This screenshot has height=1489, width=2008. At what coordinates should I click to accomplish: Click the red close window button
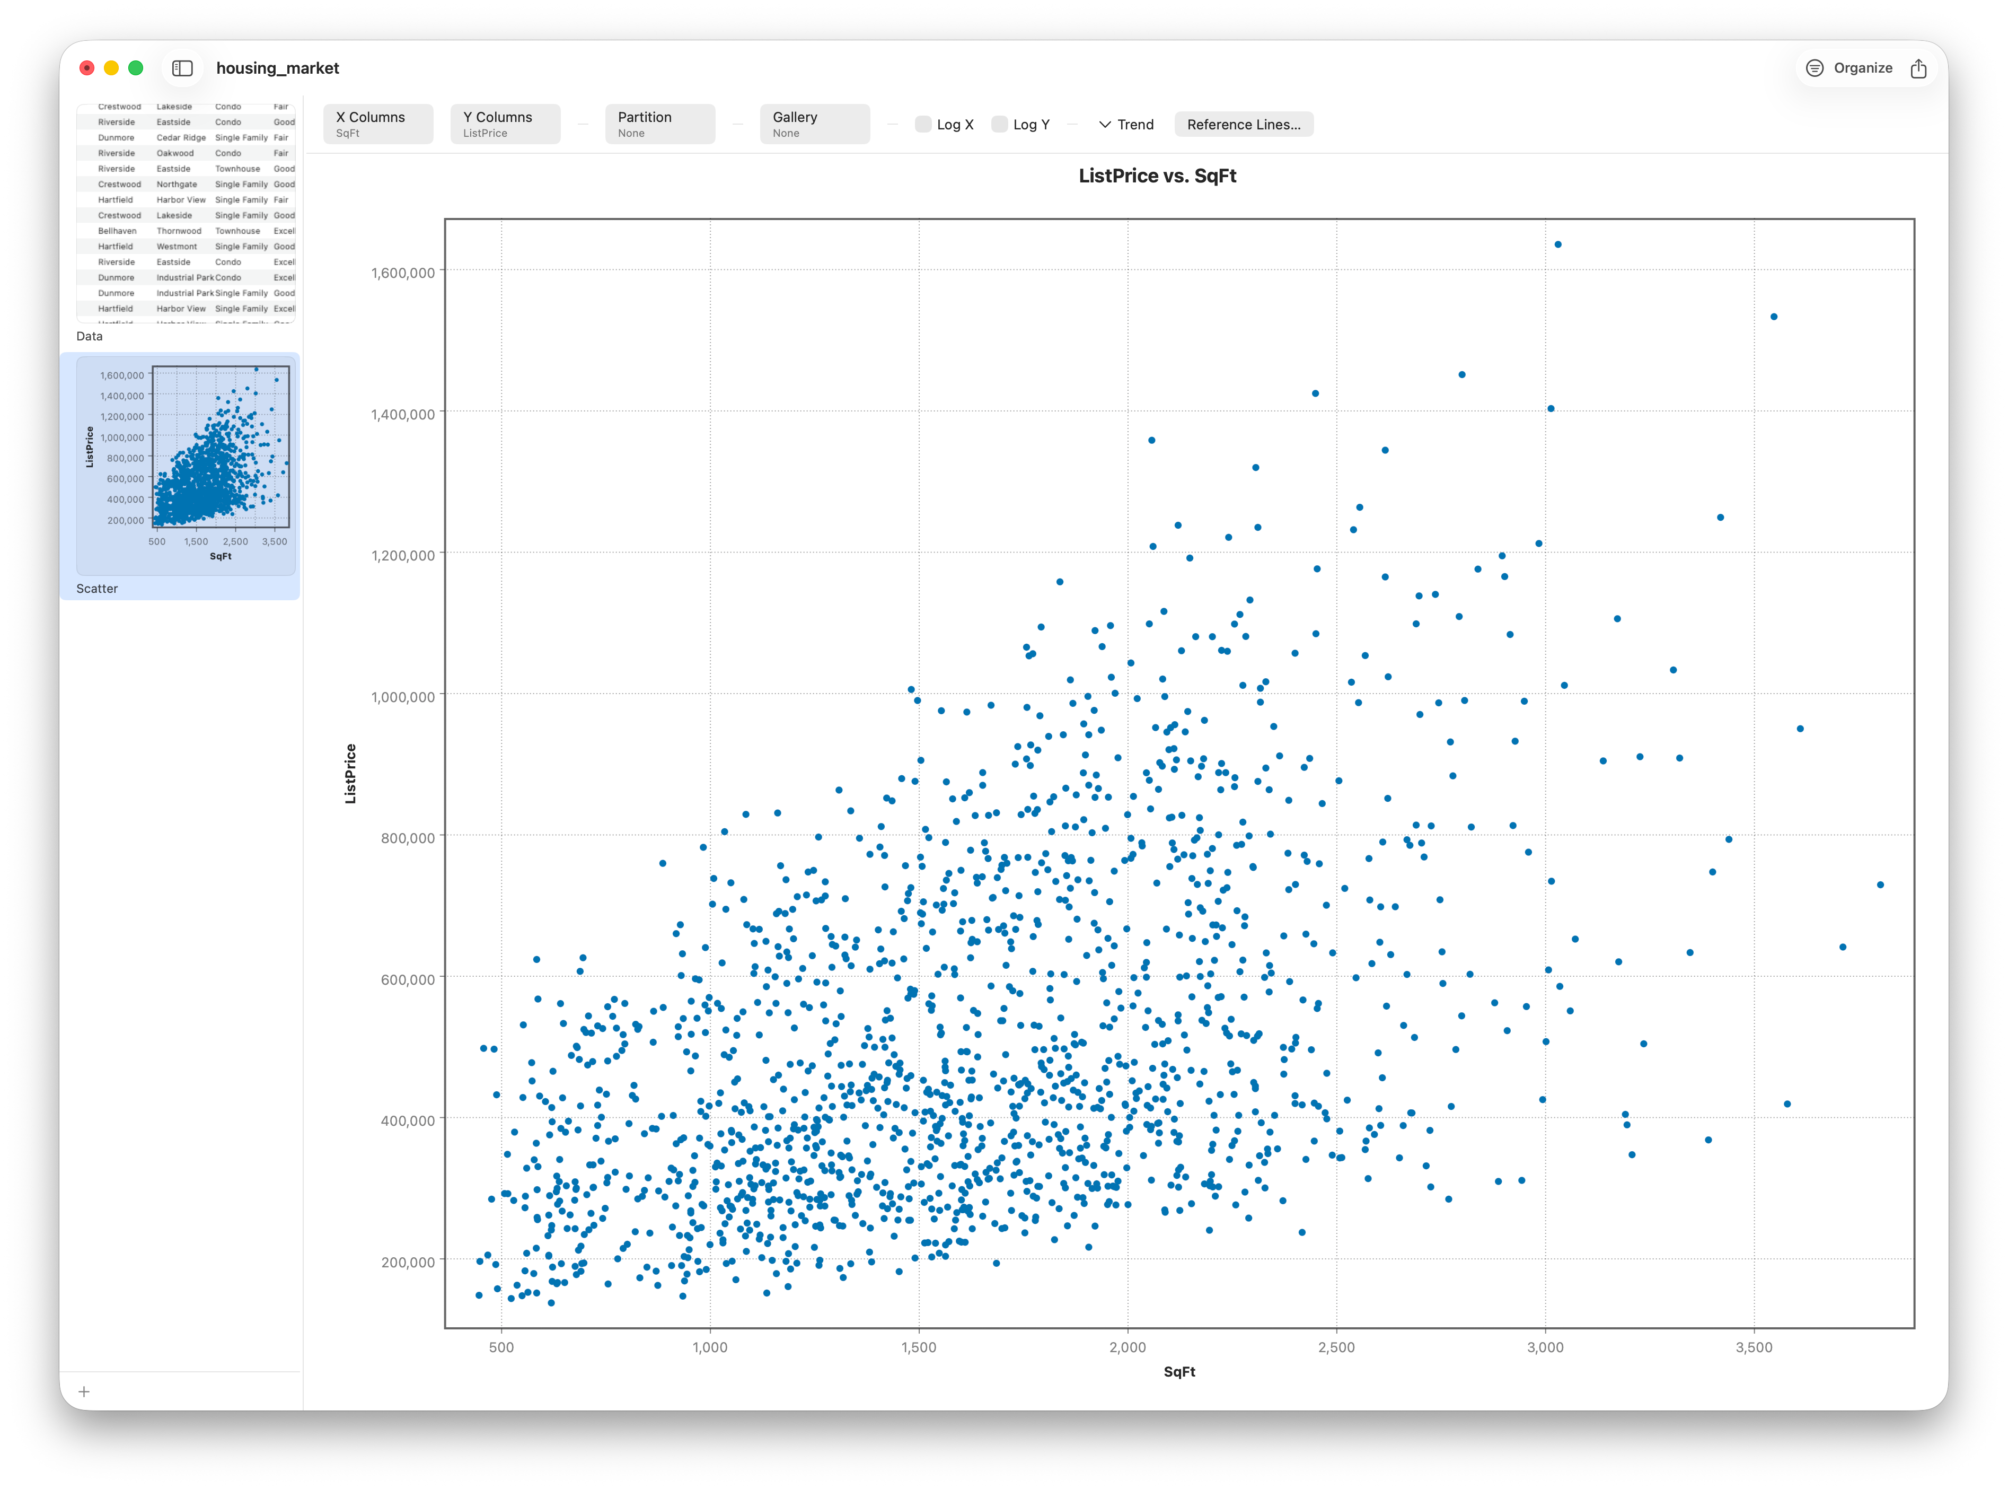[x=87, y=68]
